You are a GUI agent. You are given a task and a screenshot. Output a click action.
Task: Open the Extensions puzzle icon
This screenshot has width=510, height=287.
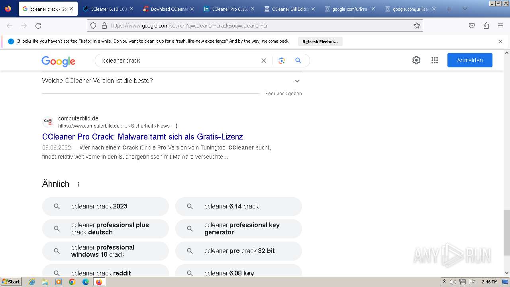coord(486,26)
